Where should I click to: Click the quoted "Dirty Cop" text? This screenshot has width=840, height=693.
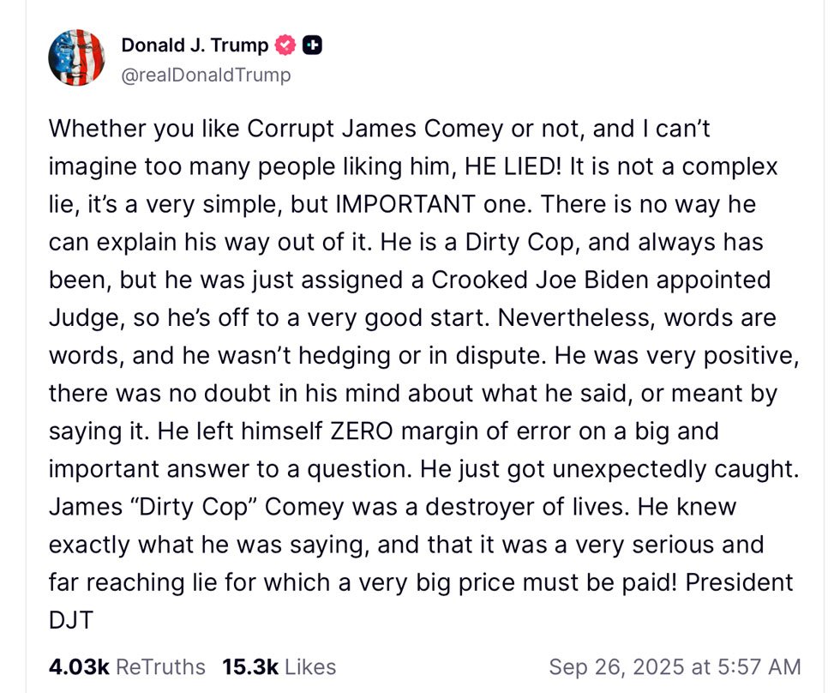[194, 507]
